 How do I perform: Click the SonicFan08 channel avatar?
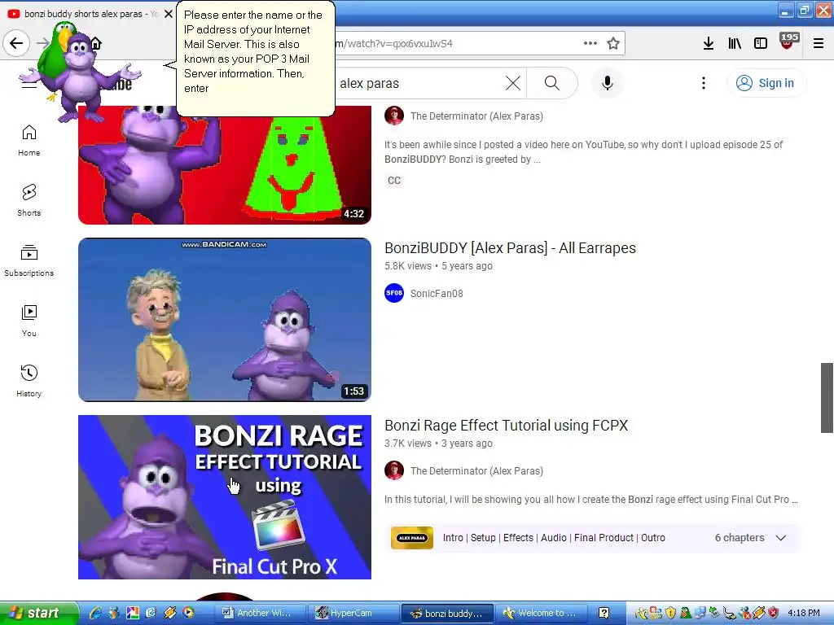point(394,293)
